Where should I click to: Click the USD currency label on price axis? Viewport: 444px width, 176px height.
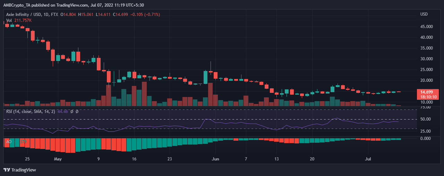(424, 15)
